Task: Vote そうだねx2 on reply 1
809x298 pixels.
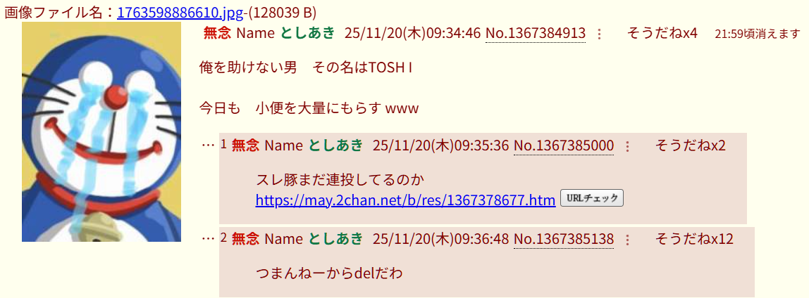Action: 691,146
